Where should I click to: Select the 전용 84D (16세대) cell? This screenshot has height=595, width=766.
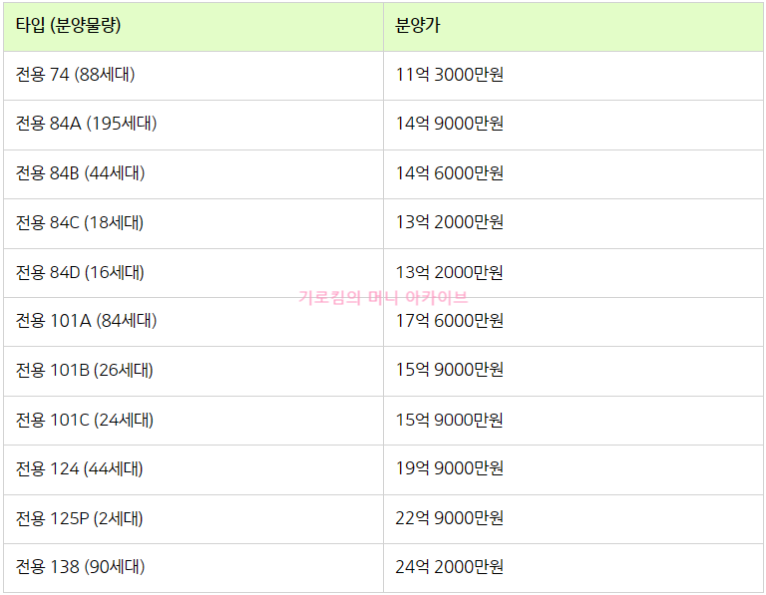click(x=193, y=273)
